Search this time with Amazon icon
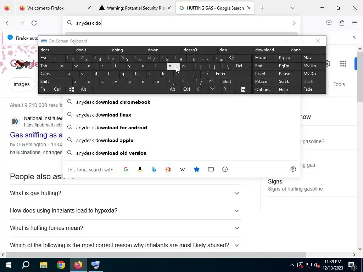The height and width of the screenshot is (272, 363). pyautogui.click(x=140, y=170)
